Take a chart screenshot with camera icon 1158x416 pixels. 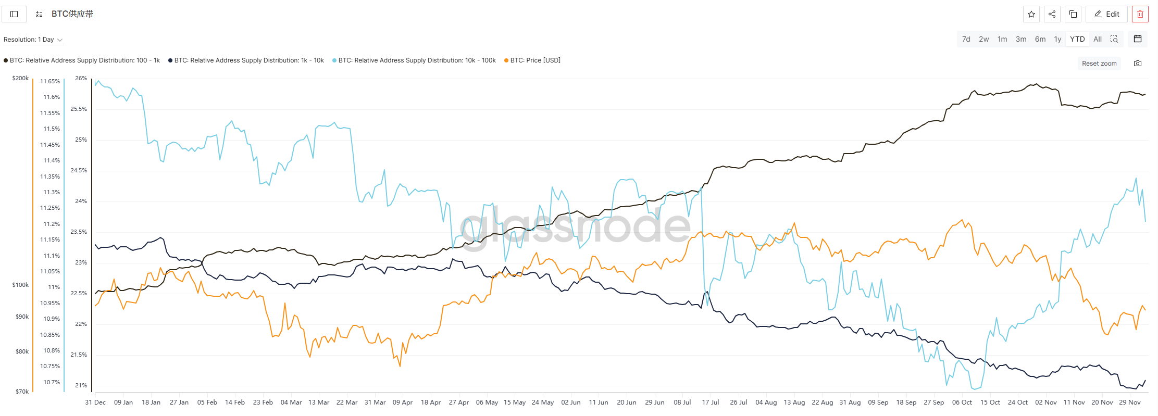tap(1138, 64)
